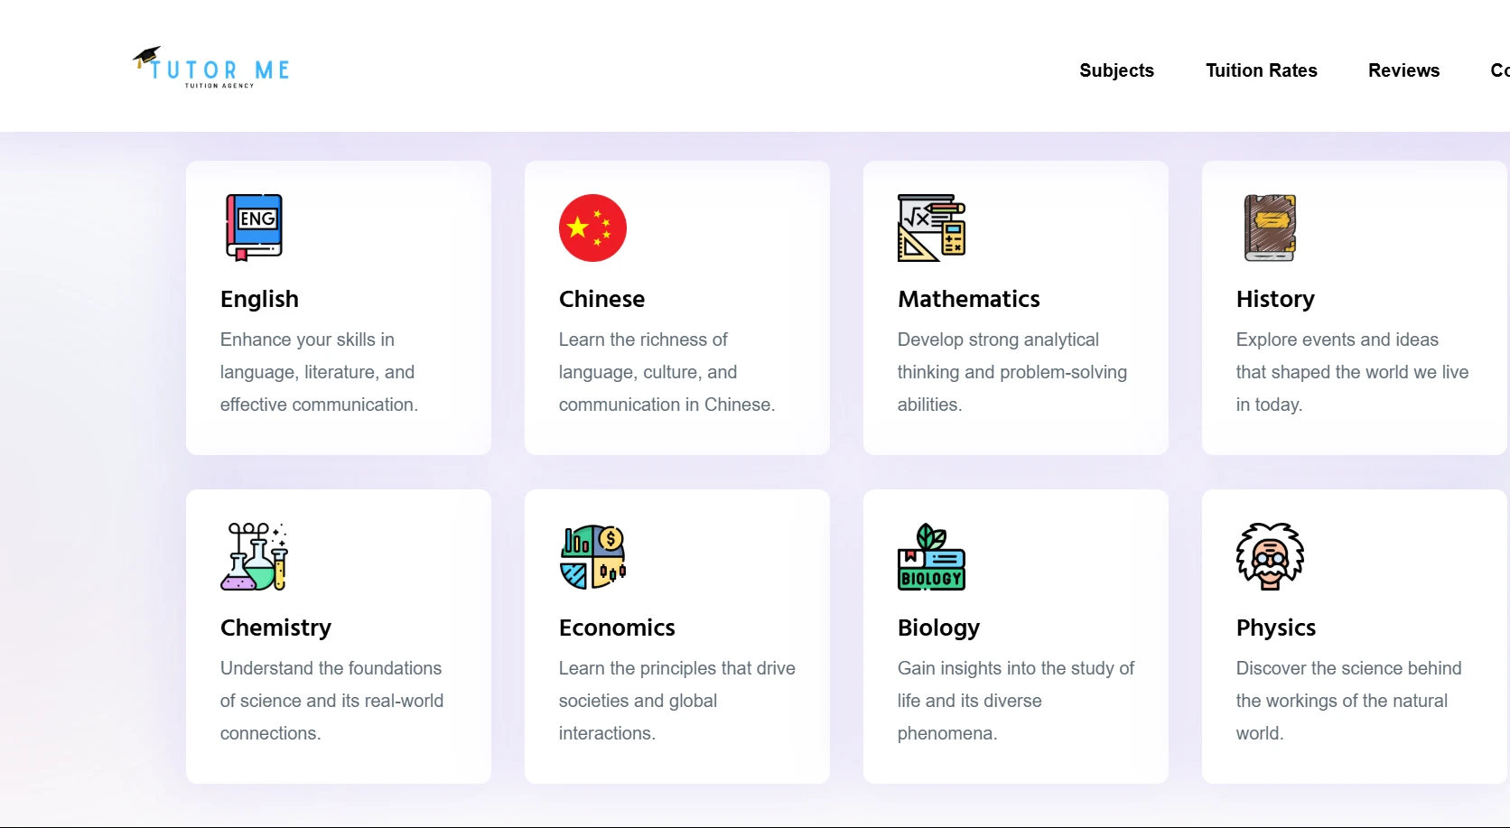Select the Biology card title
The image size is (1510, 828).
(938, 628)
